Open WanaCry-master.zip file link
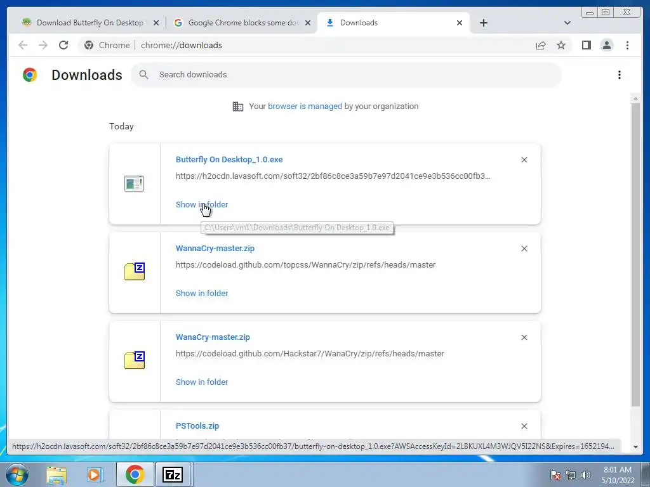The image size is (650, 487). point(213,337)
